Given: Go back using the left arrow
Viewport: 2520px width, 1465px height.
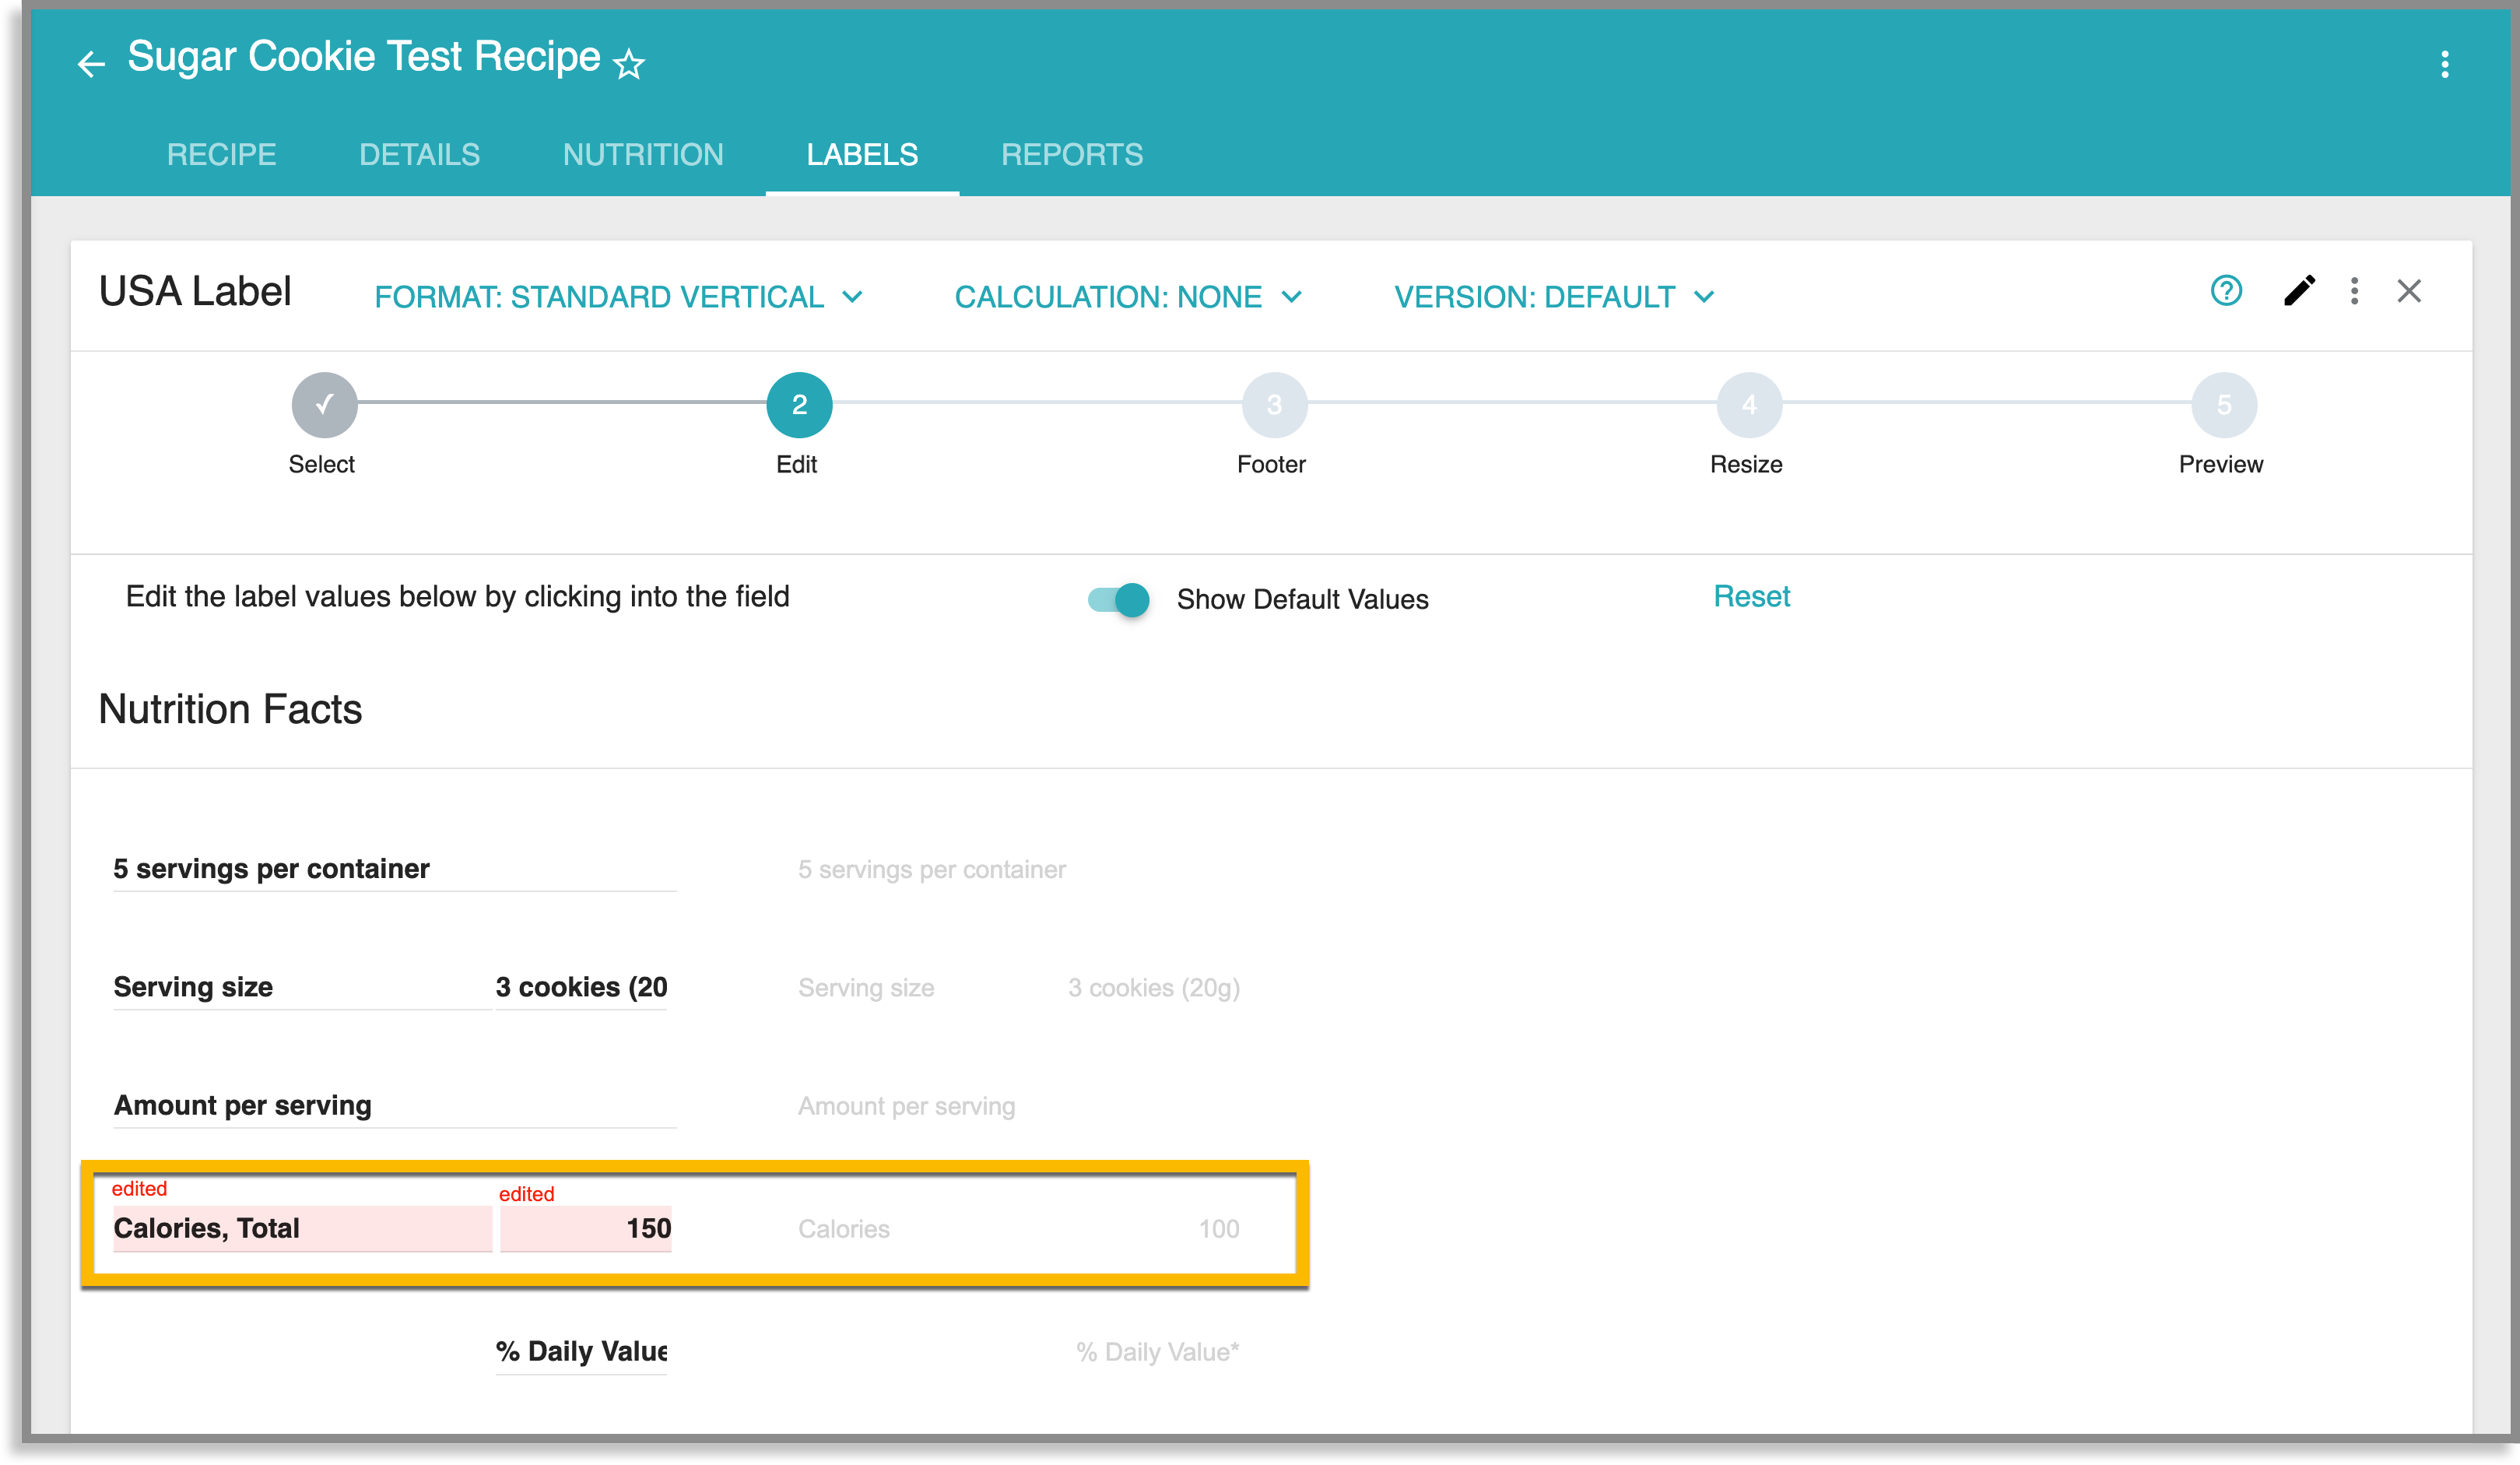Looking at the screenshot, I should 91,64.
